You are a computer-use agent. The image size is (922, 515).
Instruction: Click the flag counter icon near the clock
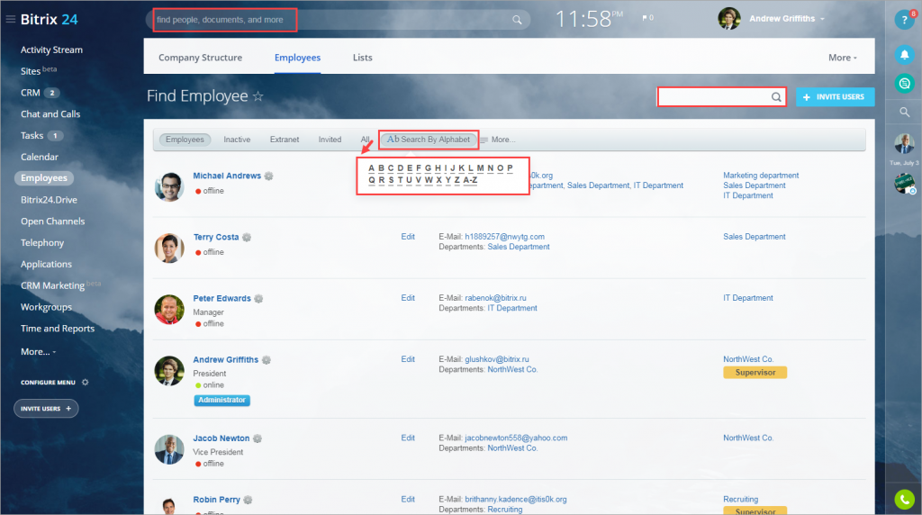click(647, 18)
